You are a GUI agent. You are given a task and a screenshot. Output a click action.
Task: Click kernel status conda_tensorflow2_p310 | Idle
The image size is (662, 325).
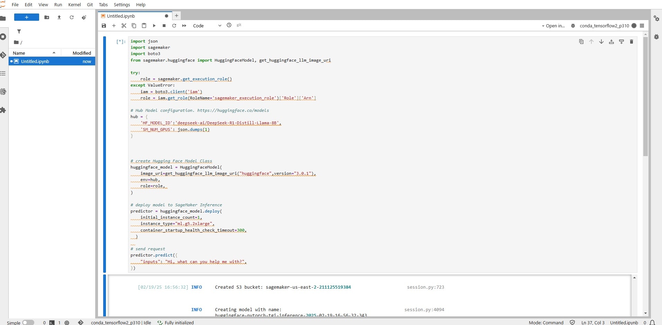pyautogui.click(x=121, y=323)
